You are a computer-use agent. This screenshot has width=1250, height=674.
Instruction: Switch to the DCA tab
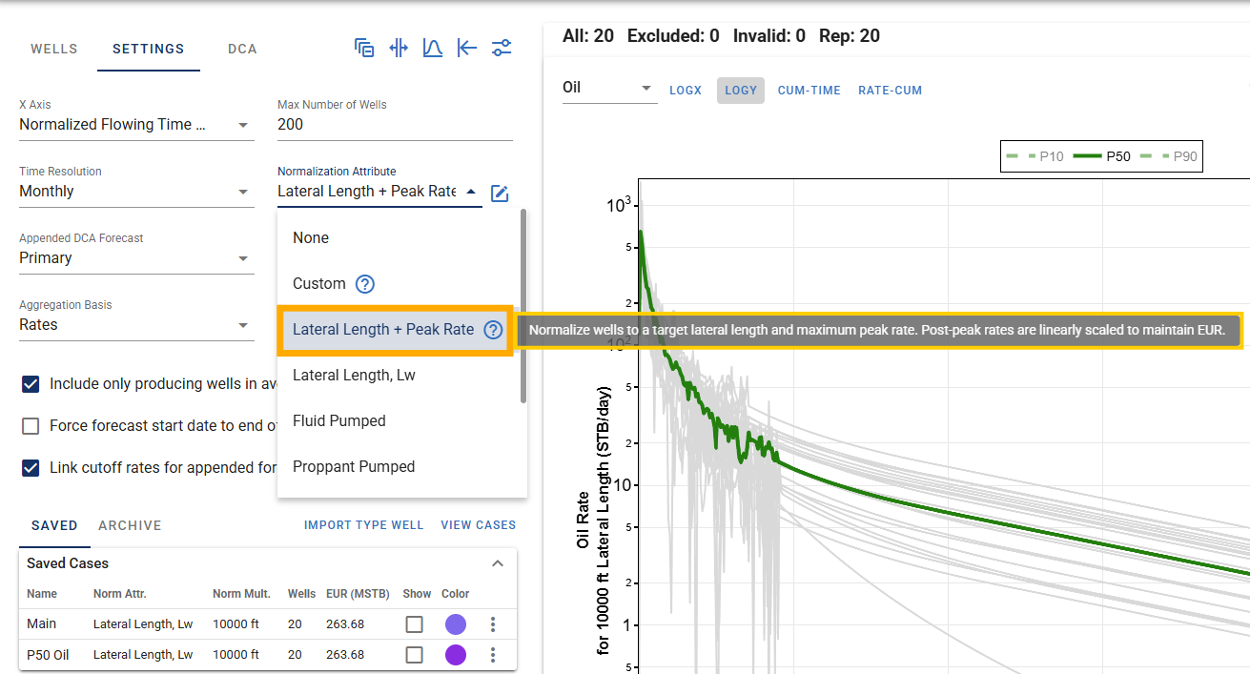(x=242, y=49)
